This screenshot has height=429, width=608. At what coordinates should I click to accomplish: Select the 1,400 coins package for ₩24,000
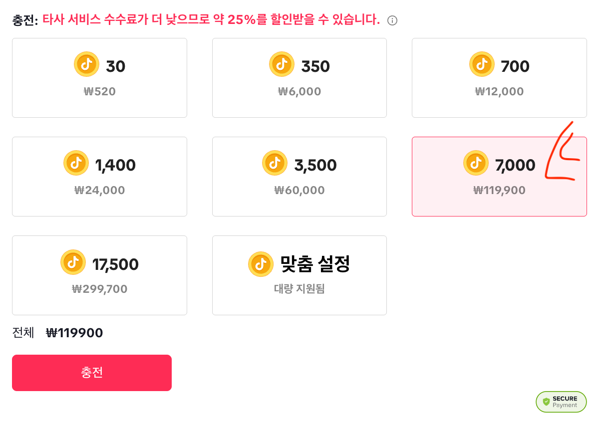(99, 177)
